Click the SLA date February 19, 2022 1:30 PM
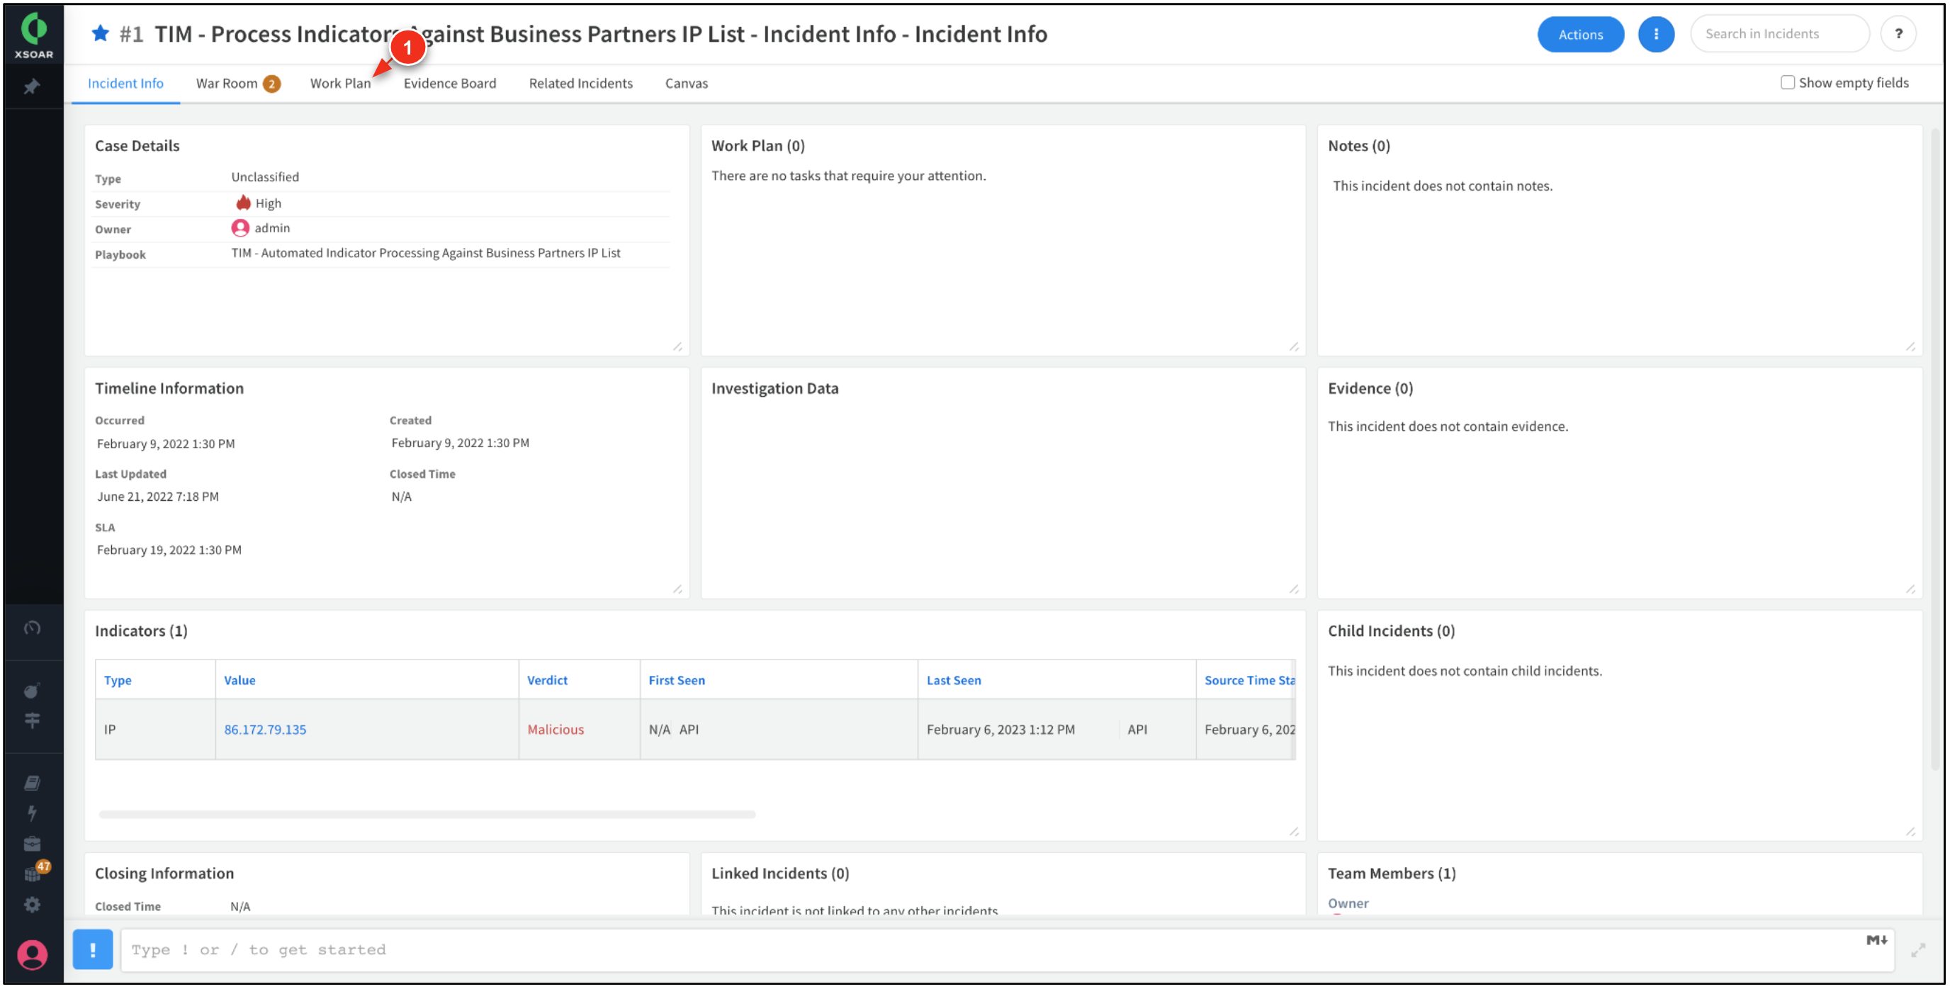The height and width of the screenshot is (989, 1950). 169,550
